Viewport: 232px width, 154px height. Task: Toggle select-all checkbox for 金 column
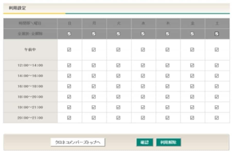pos(192,34)
